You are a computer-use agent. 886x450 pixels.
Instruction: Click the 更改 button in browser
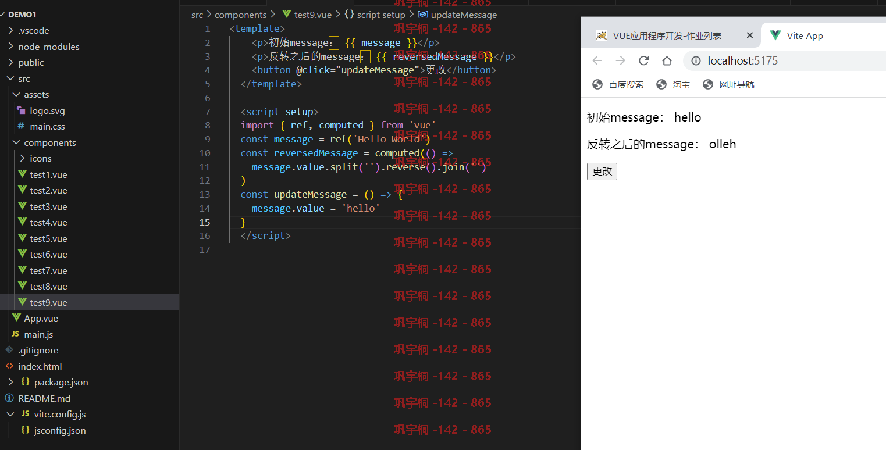[602, 171]
